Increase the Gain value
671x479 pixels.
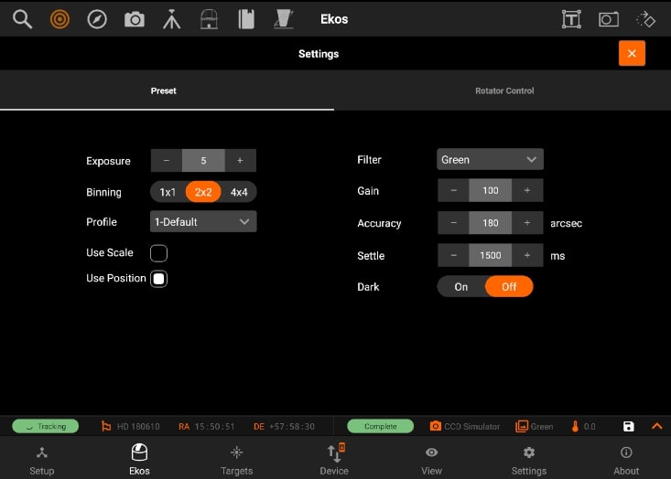527,190
